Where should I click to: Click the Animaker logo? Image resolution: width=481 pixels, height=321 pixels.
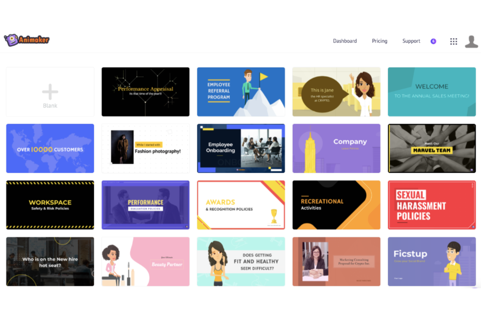[26, 40]
